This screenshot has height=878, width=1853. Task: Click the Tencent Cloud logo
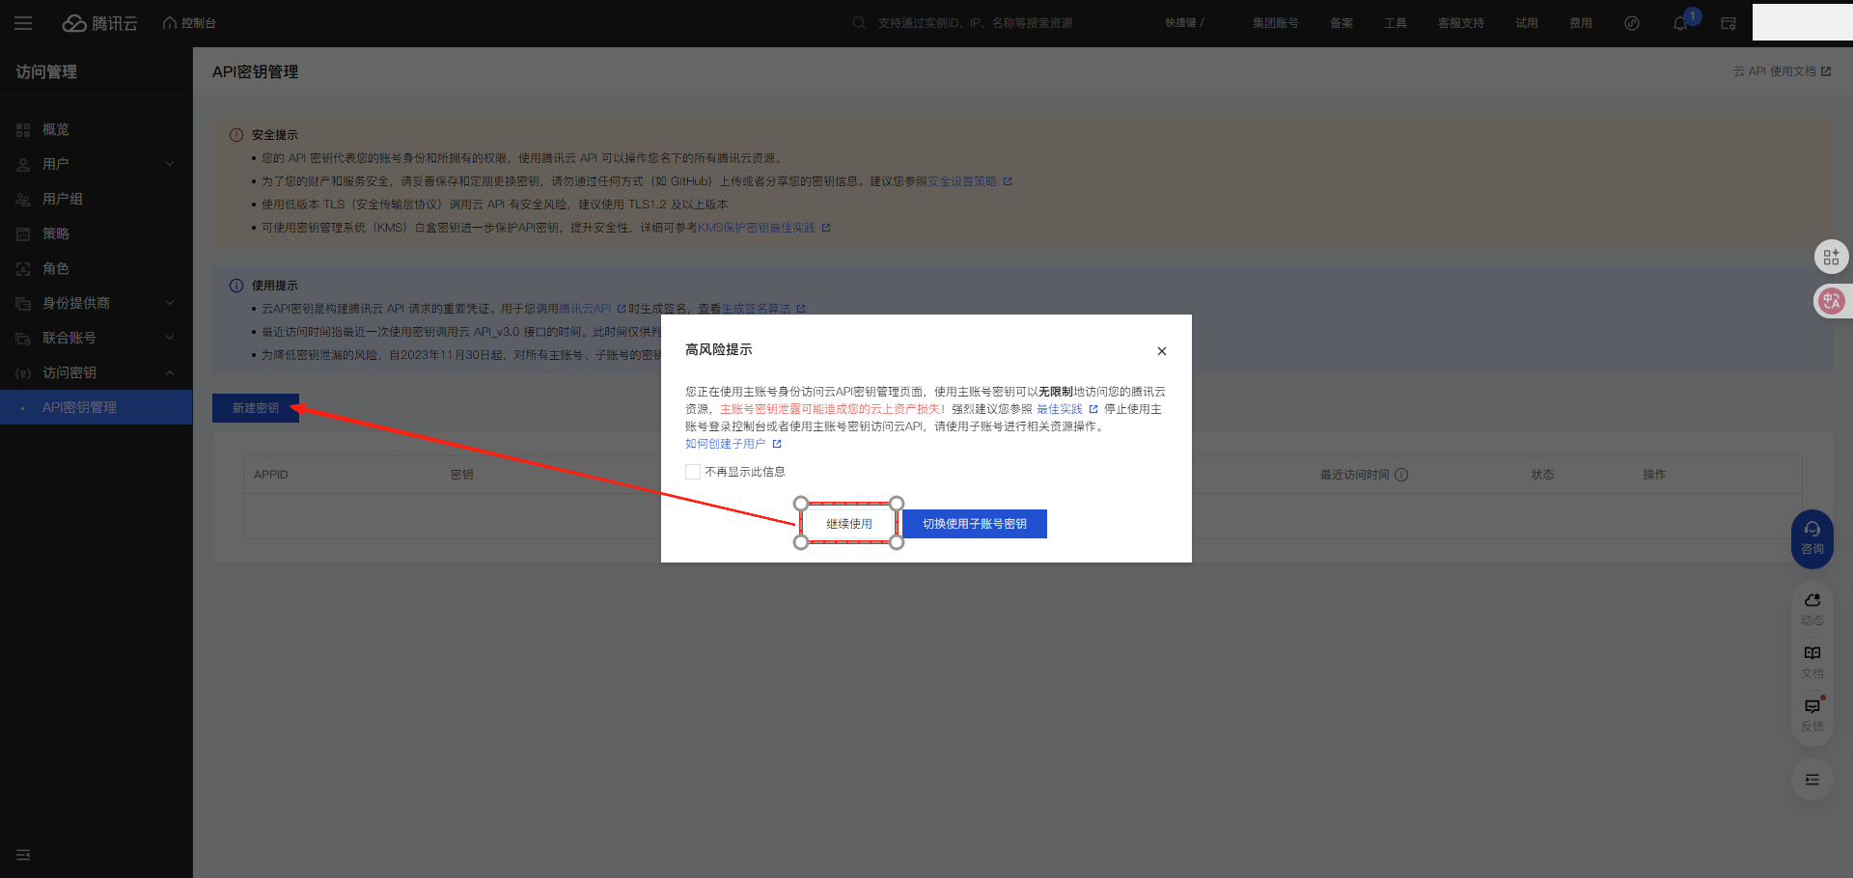100,23
